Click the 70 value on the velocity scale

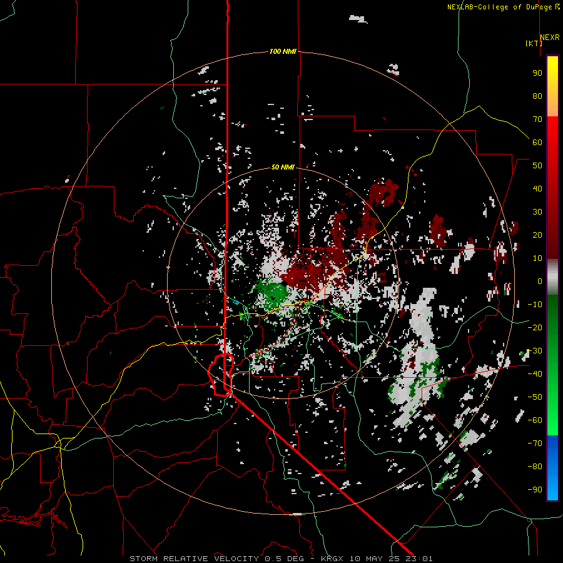click(x=537, y=119)
